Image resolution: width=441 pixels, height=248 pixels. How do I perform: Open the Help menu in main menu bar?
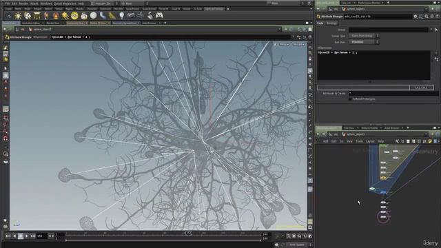point(81,3)
